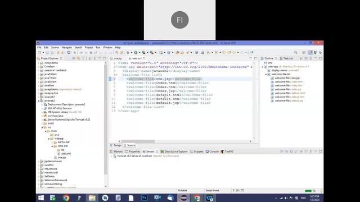Open the TestNG tab
This screenshot has width=360, height=202.
[227, 151]
